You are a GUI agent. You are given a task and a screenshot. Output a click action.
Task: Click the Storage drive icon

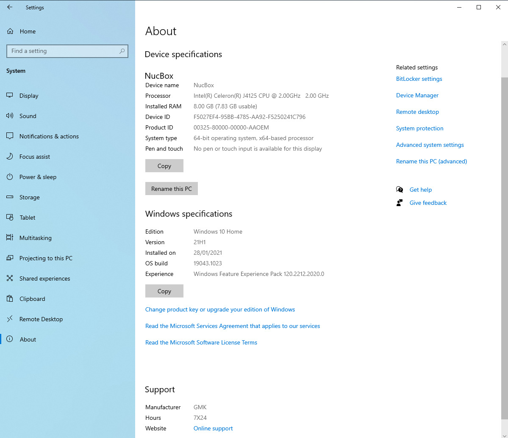tap(10, 197)
